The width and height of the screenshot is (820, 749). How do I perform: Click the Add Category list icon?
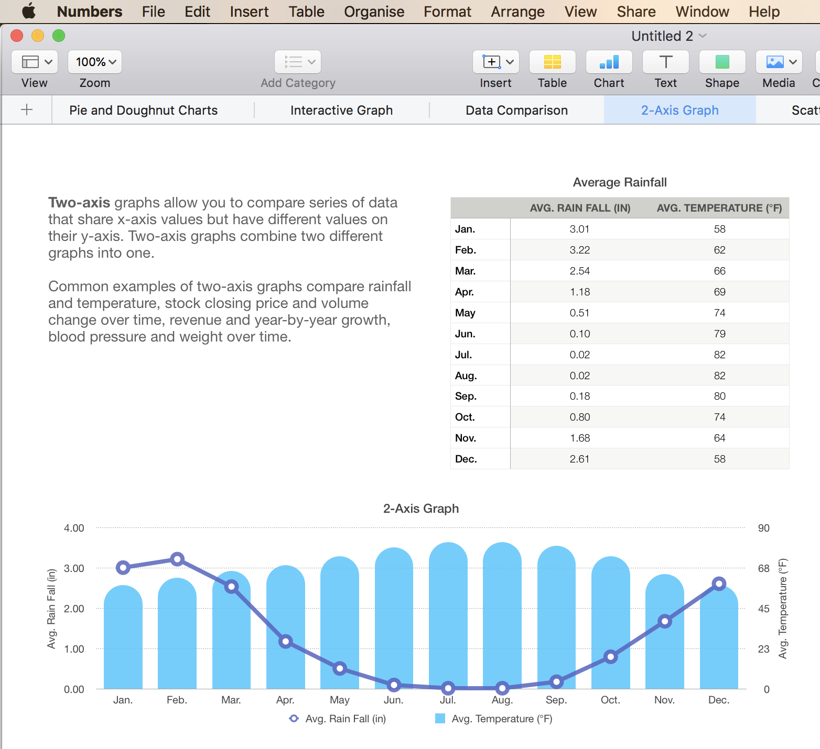(293, 62)
